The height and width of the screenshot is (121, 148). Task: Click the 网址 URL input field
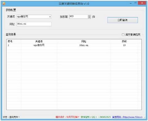34,24
